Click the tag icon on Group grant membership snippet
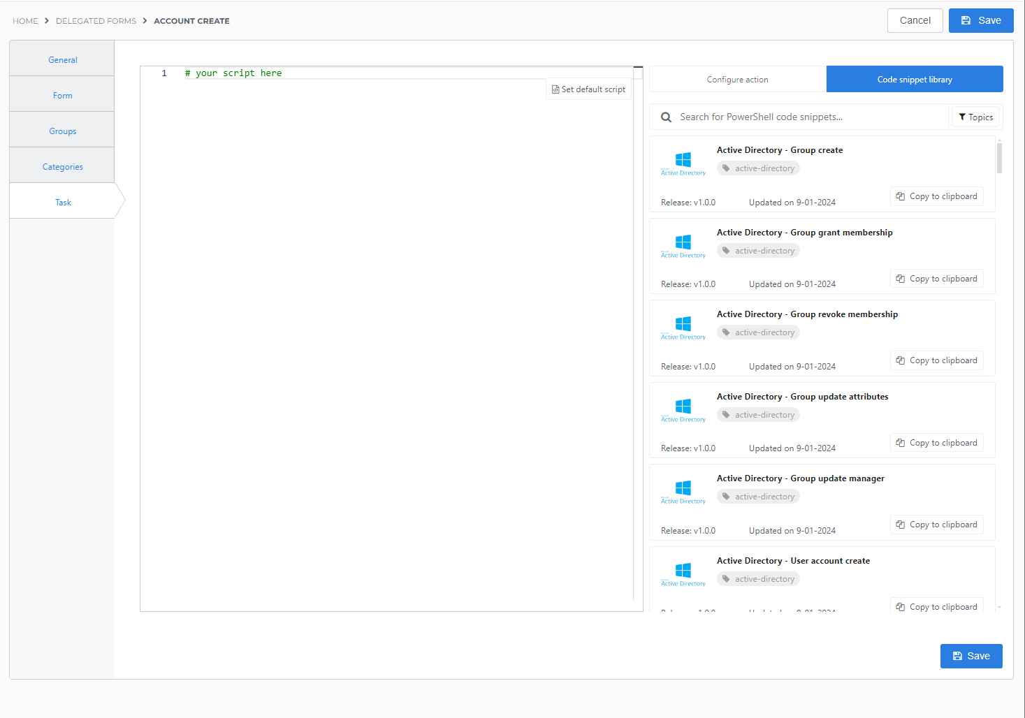This screenshot has width=1025, height=718. pyautogui.click(x=726, y=251)
